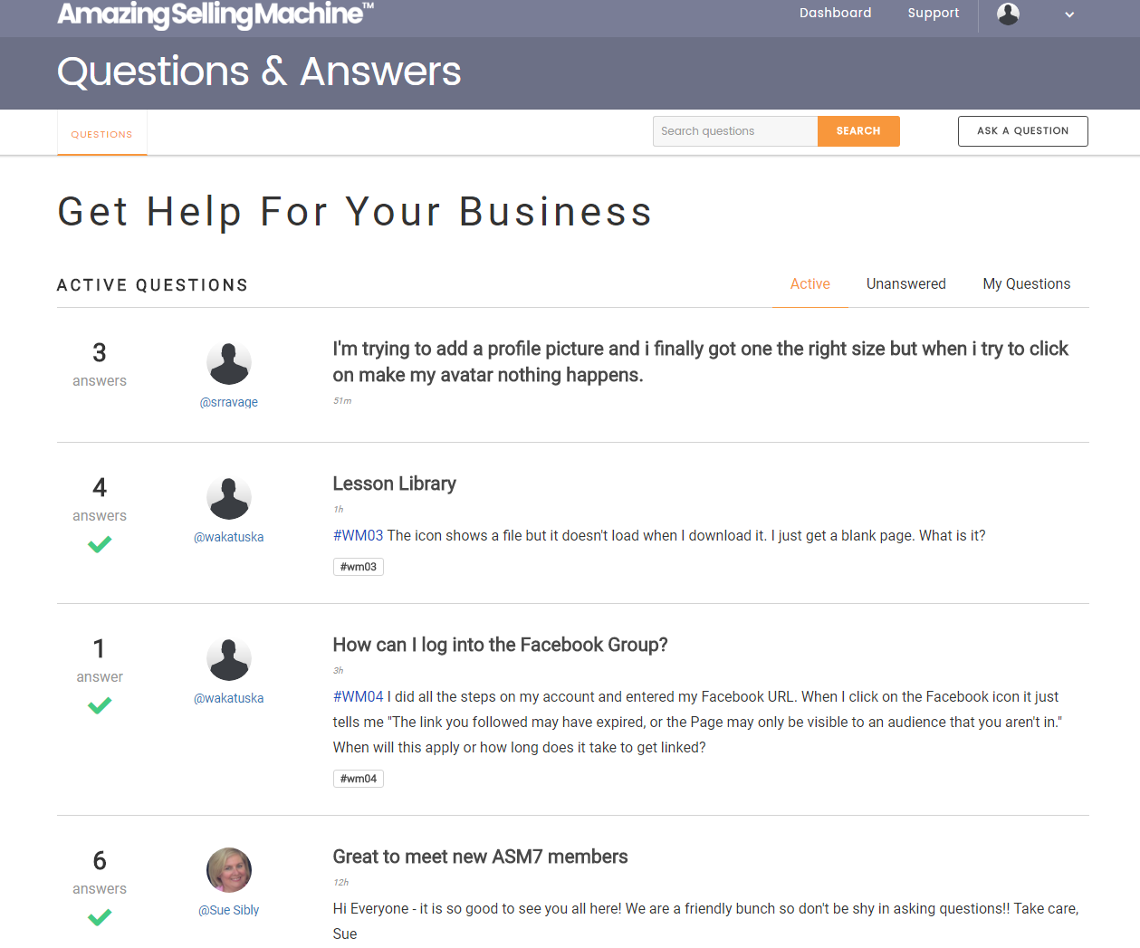Screen dimensions: 1140x948
Task: Click the 6 answers count
Action: 100,872
